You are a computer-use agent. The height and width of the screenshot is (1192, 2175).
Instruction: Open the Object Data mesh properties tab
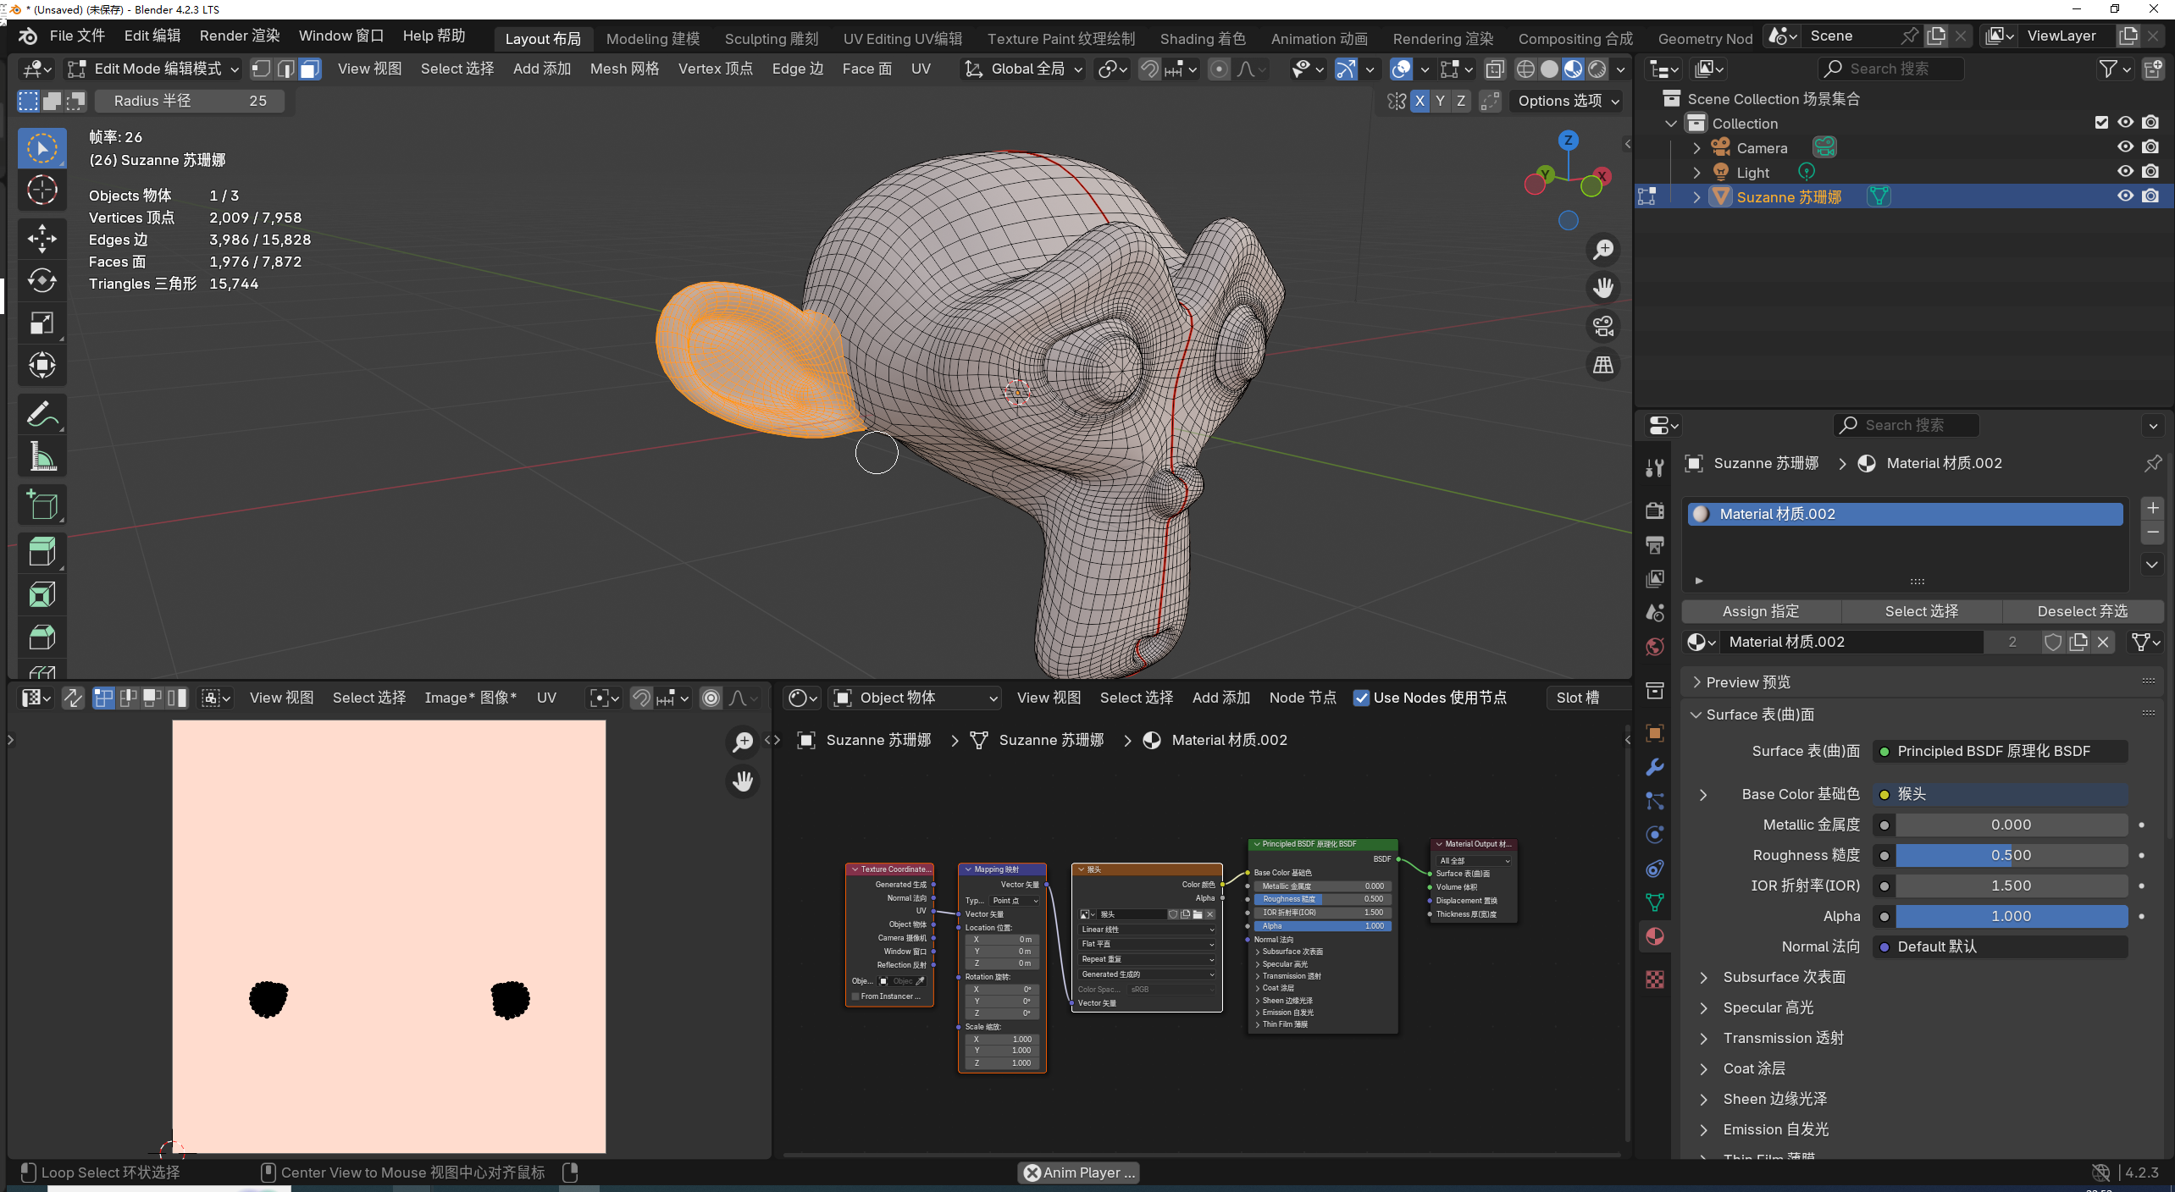click(1654, 902)
